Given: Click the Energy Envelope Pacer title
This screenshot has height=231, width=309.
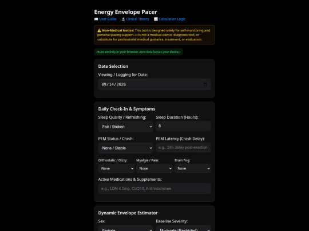Looking at the screenshot, I should [125, 12].
